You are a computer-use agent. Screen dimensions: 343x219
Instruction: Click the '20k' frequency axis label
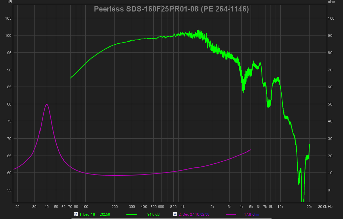click(309, 207)
